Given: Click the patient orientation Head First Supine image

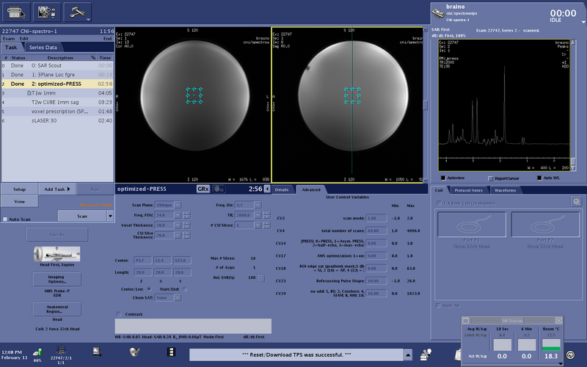Looking at the screenshot, I should (x=57, y=254).
